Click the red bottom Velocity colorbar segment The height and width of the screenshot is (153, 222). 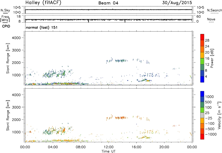click(202, 137)
